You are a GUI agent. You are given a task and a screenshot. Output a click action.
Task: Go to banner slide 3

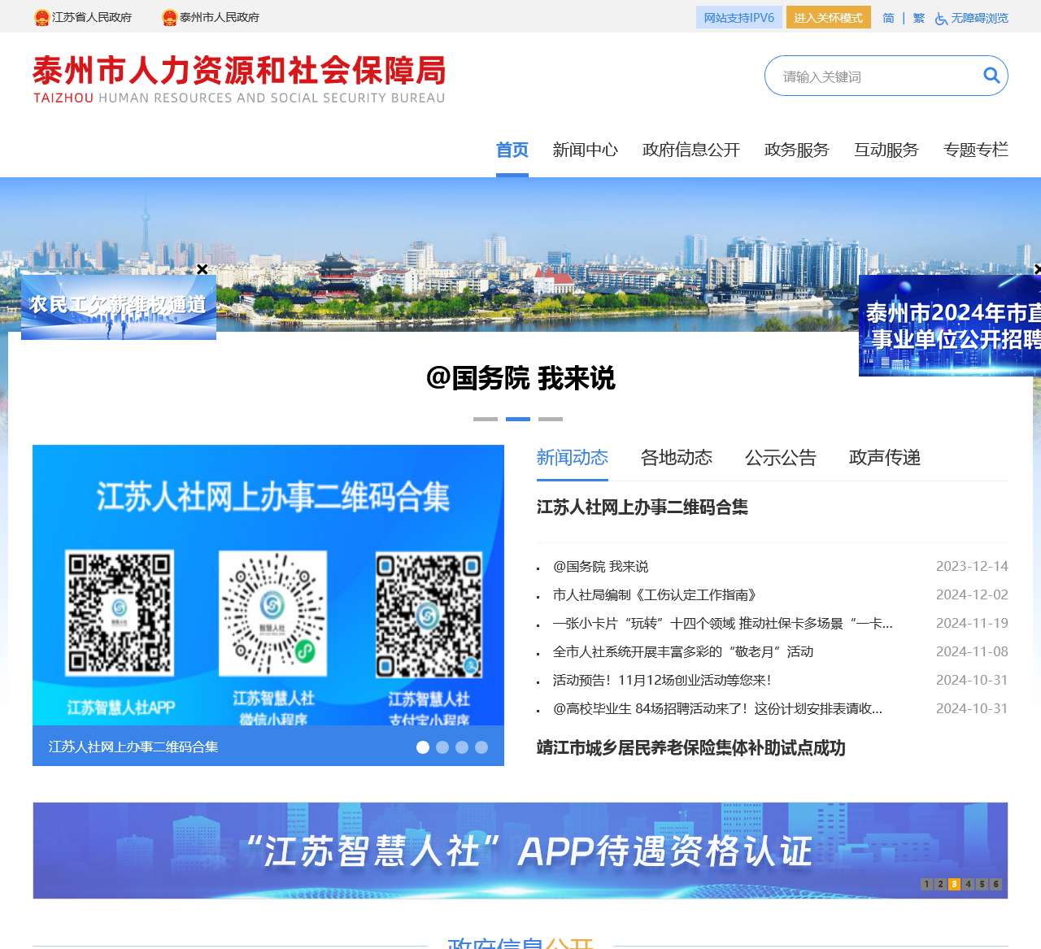click(954, 884)
